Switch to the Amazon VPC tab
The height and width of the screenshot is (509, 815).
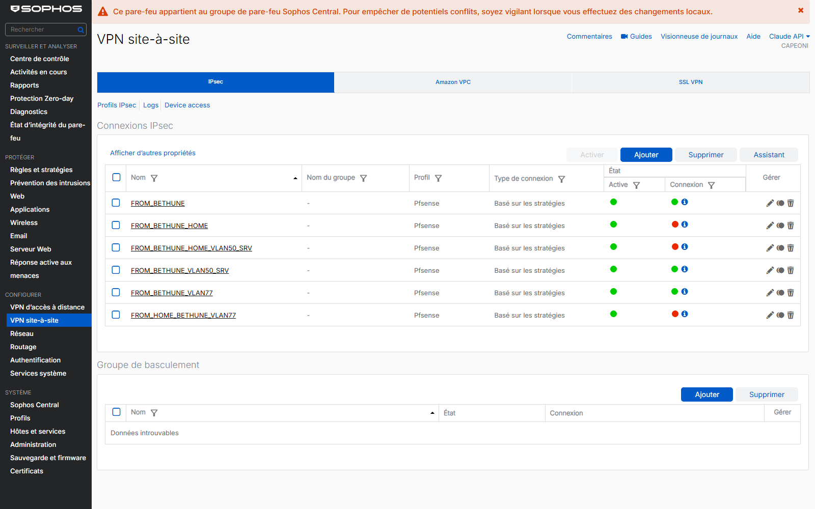point(453,82)
